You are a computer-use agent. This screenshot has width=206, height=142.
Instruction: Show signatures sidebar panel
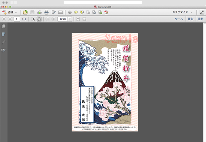tap(3, 50)
